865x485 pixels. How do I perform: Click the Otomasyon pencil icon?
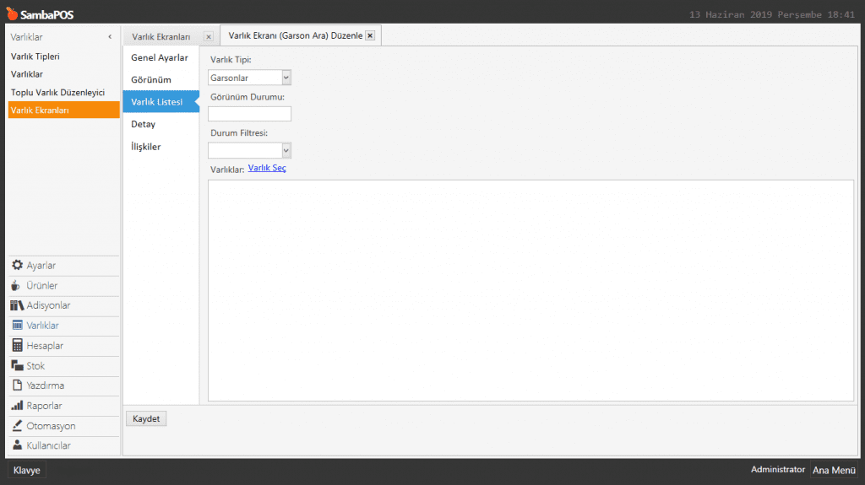tap(17, 426)
